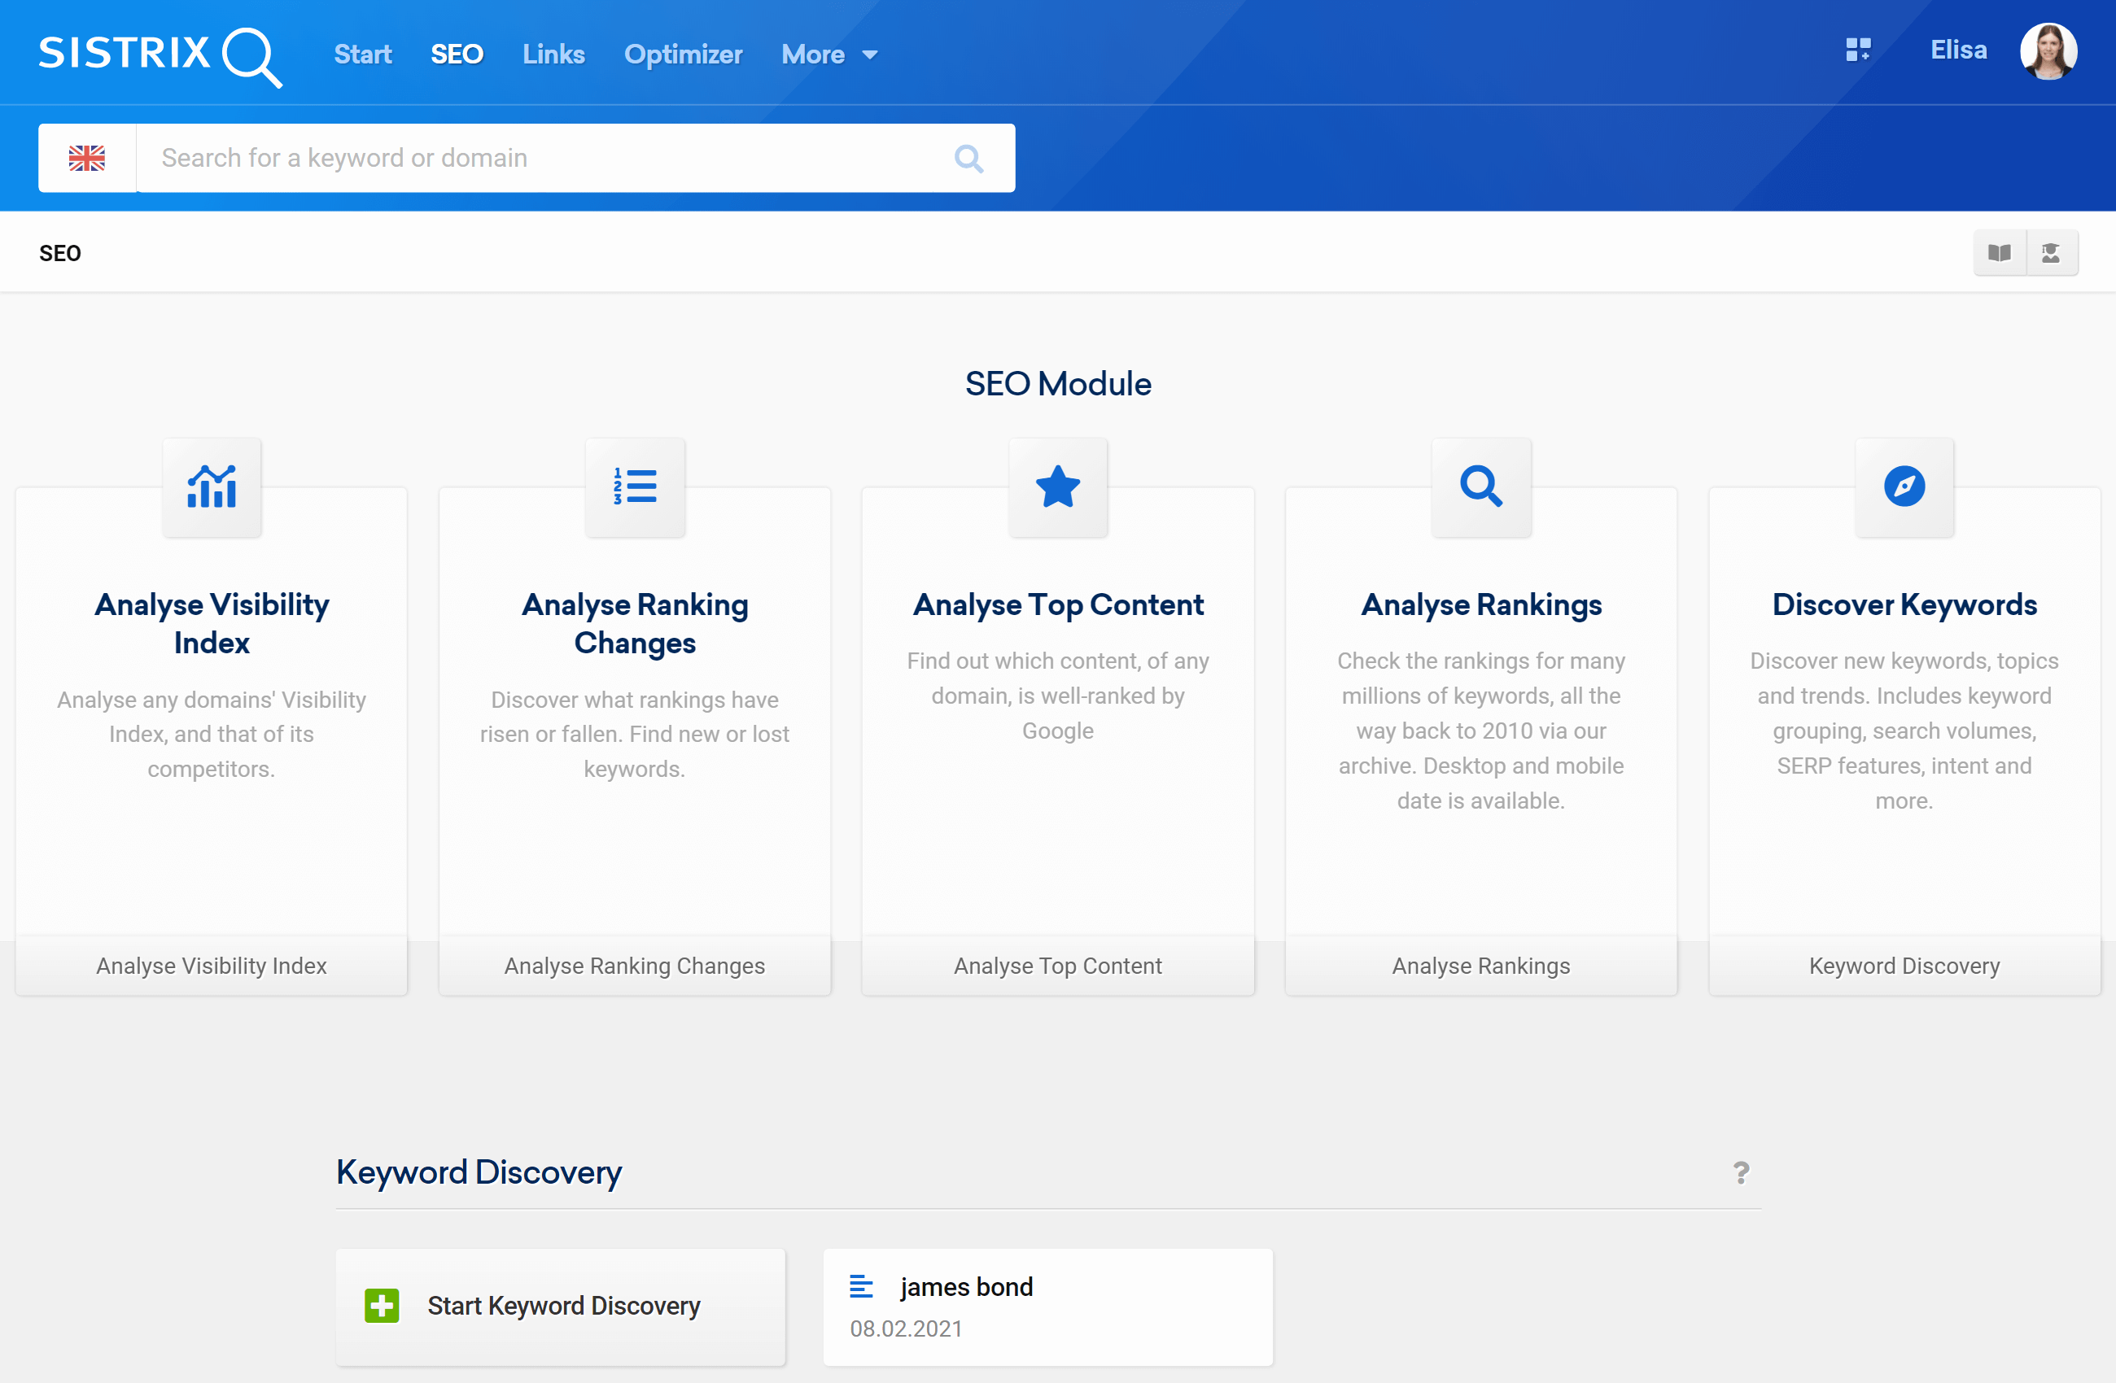2116x1383 pixels.
Task: Select the Analyse Visibility Index chart icon
Action: (212, 486)
